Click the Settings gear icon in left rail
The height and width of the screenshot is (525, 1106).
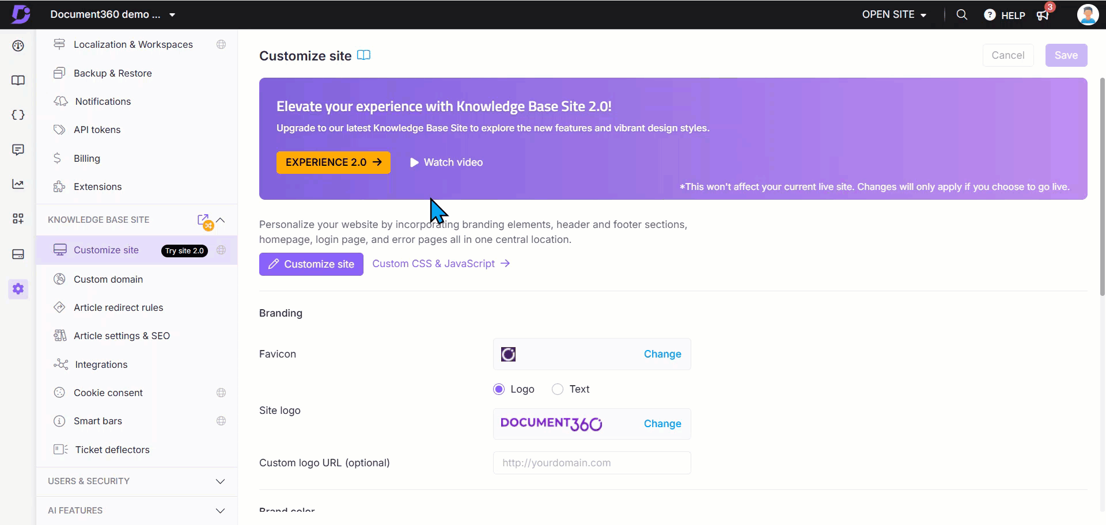(18, 288)
